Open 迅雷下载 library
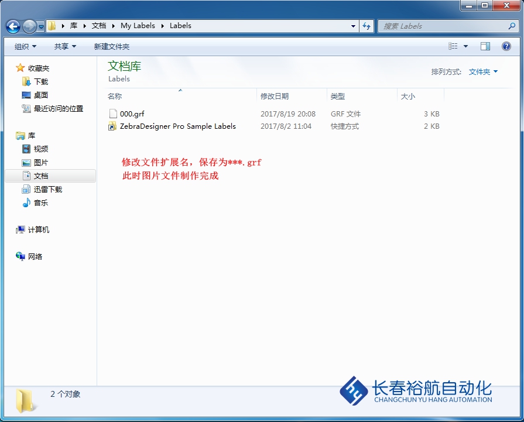The width and height of the screenshot is (524, 422). point(48,189)
